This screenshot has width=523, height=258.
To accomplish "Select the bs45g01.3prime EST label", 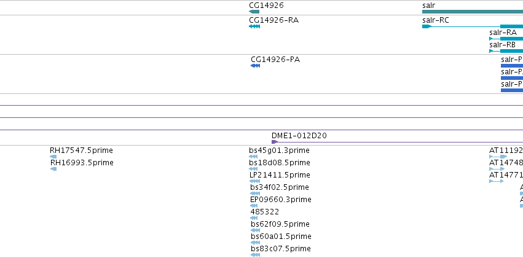I will tap(279, 150).
